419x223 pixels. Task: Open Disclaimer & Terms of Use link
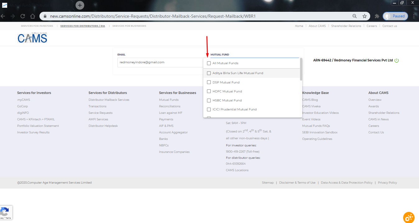[297, 183]
